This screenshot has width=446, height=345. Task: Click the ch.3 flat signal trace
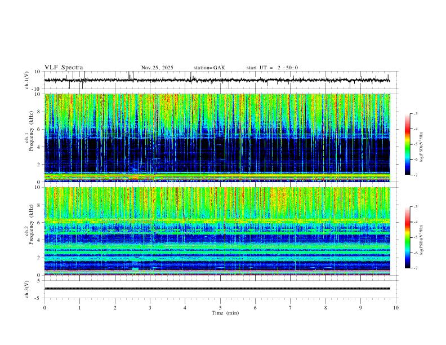(217, 289)
